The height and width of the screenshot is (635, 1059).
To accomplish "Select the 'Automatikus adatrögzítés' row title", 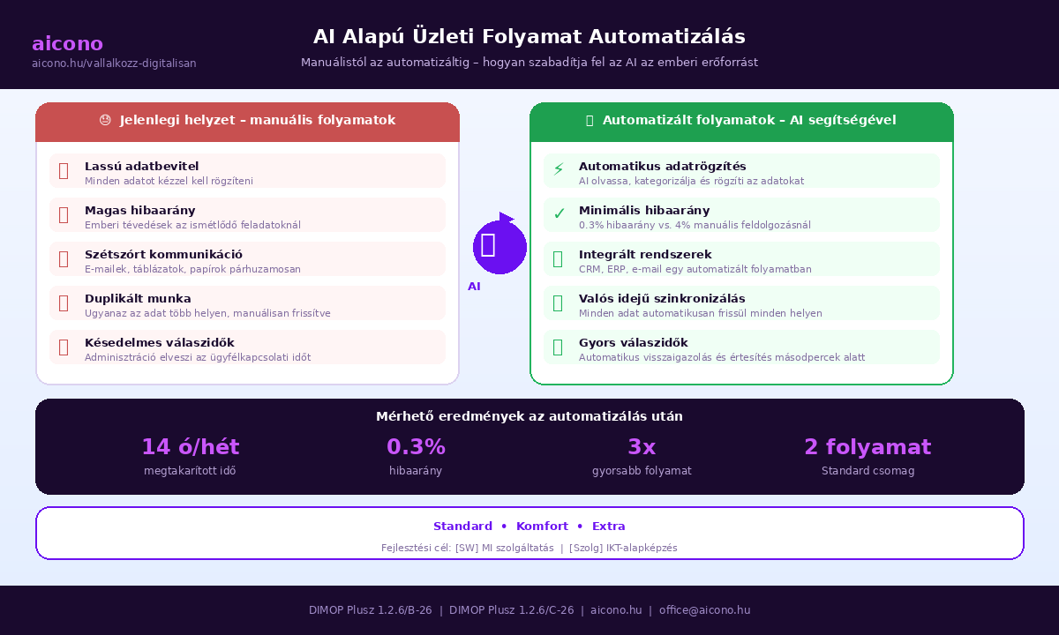I will pos(663,166).
